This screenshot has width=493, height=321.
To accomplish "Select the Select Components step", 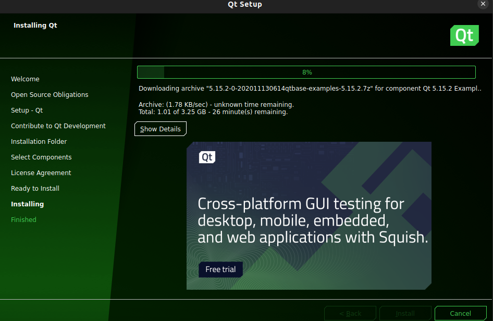I will coord(41,157).
